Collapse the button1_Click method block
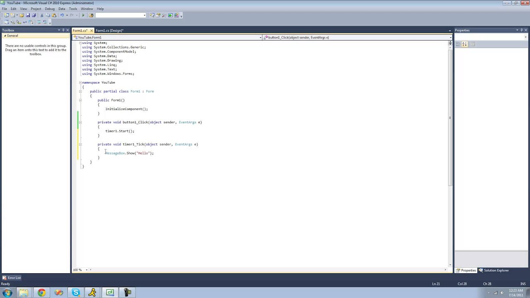Screen dimensions: 530x298 tap(80, 122)
